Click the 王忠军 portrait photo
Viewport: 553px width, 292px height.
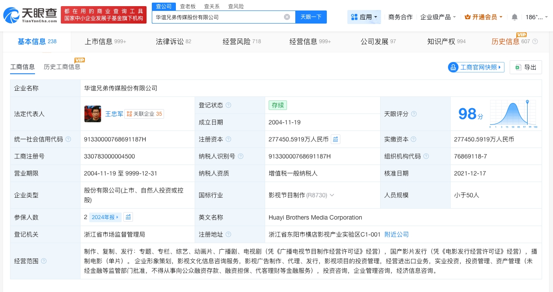(x=93, y=114)
